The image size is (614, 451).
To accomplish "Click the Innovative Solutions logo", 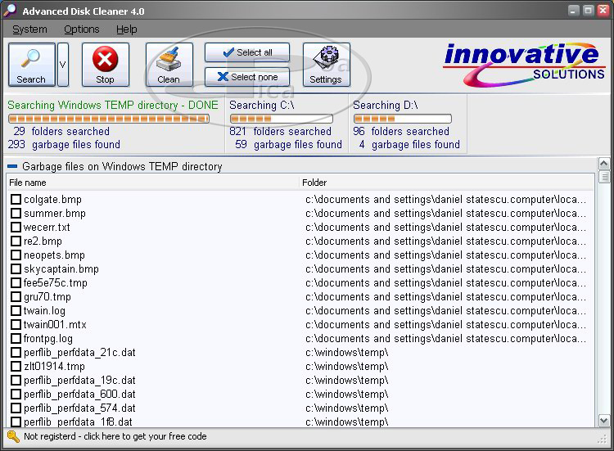I will pos(523,64).
